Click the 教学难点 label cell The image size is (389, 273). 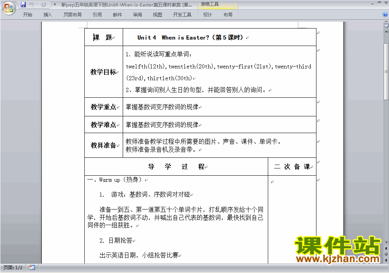104,124
